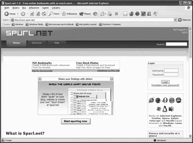
Task: Open the Сервис menu
Action: (45, 8)
